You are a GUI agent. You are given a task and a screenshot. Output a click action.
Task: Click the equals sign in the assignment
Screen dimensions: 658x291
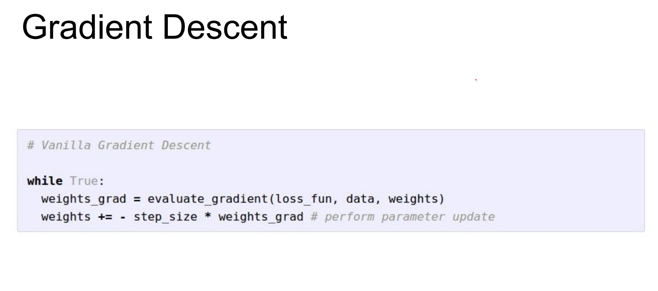pyautogui.click(x=137, y=199)
